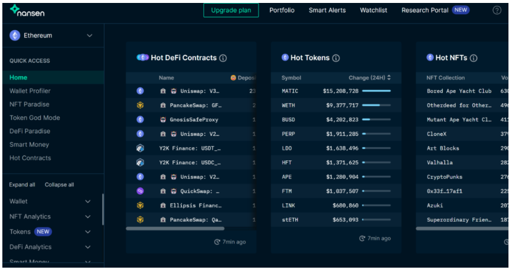Open DeFi Paradise

[30, 131]
